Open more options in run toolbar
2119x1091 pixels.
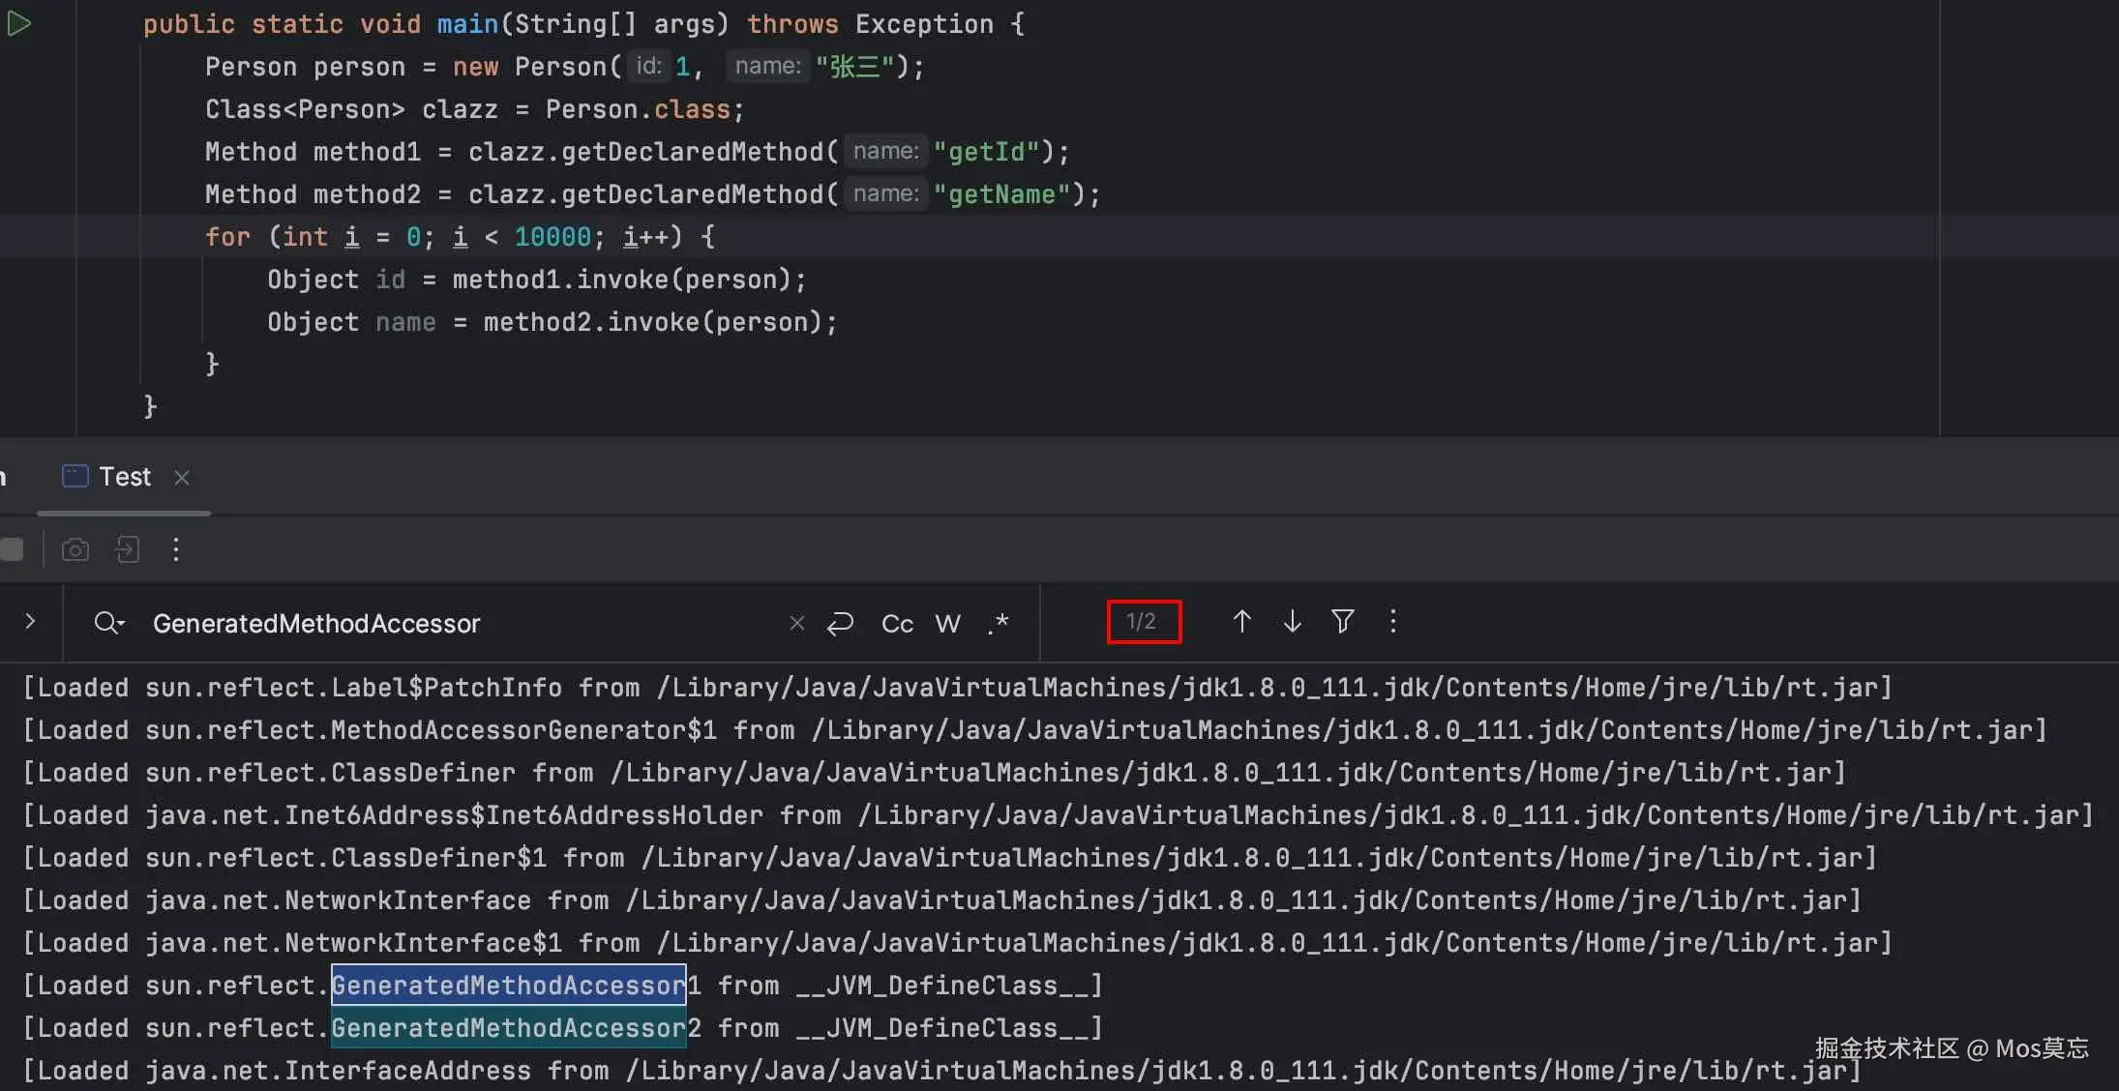coord(175,550)
